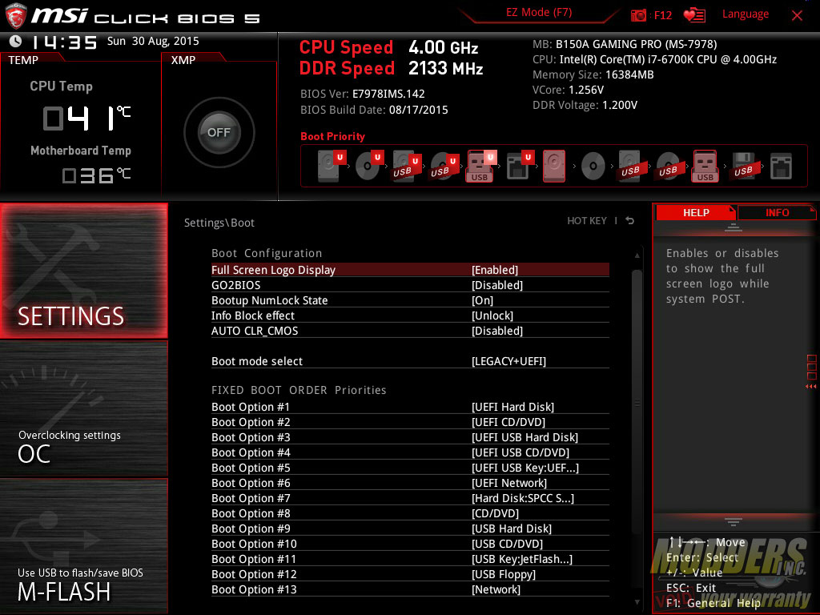Select UEFI USB Hard Disk boot priority icon
The image size is (820, 615).
pos(407,165)
